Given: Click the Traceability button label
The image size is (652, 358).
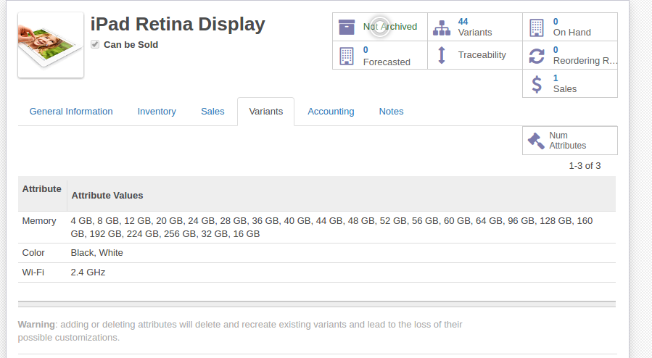Looking at the screenshot, I should coord(482,55).
